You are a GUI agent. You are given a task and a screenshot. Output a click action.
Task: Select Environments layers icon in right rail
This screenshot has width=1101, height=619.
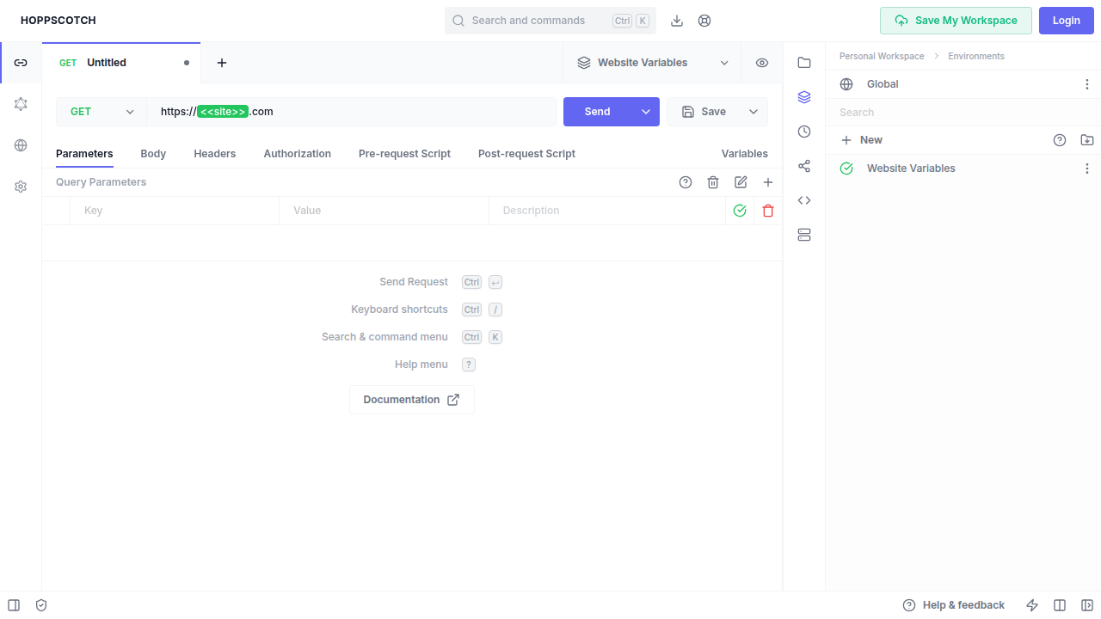[x=804, y=97]
